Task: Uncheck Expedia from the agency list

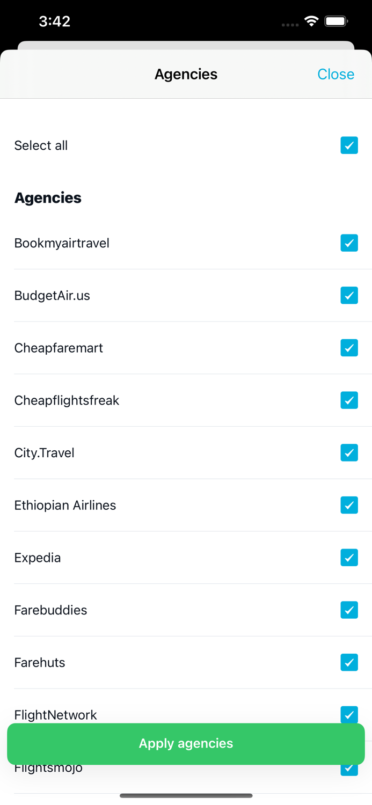Action: (x=349, y=558)
